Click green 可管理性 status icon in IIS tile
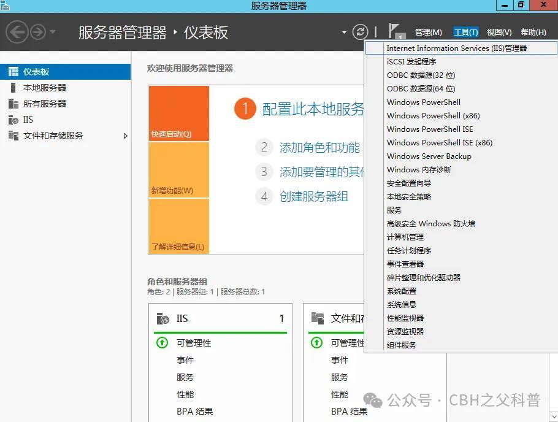The image size is (558, 422). click(162, 343)
